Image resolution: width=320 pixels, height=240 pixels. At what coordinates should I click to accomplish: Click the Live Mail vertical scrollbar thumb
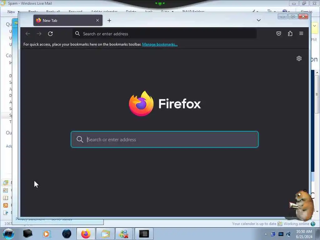317,94
